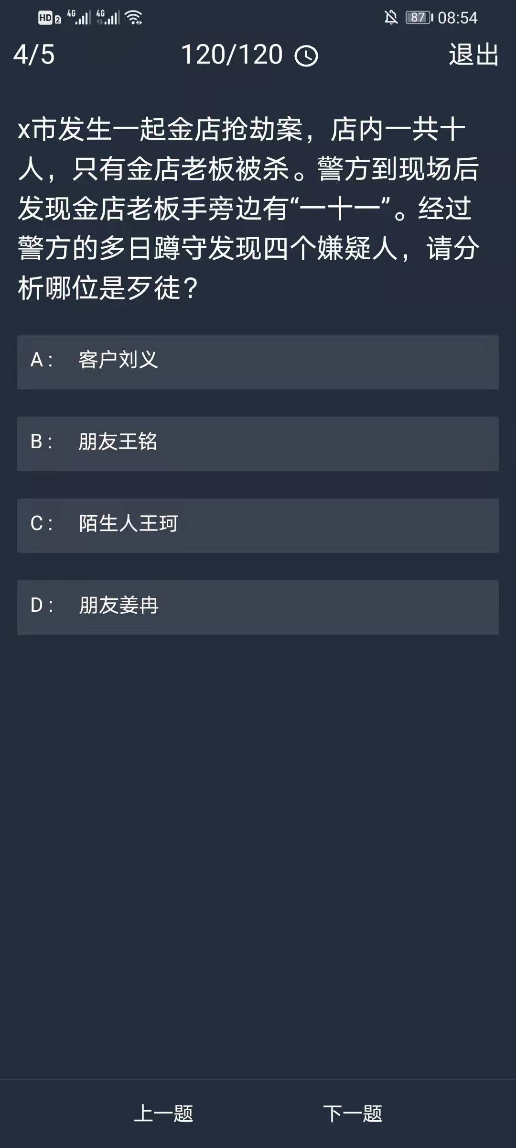Choose answer B: 朋友王铭
The width and height of the screenshot is (516, 1148).
[258, 444]
